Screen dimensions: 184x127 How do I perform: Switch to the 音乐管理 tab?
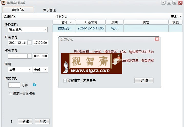49,10
